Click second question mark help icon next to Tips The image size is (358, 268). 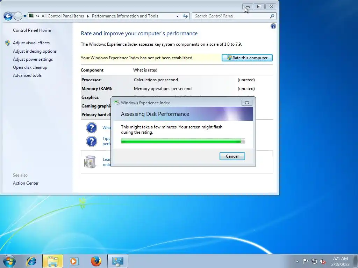click(x=92, y=141)
